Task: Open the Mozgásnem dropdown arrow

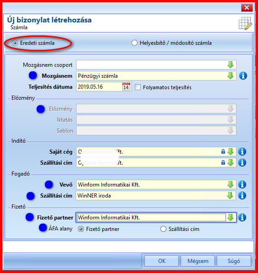Action: click(231, 76)
